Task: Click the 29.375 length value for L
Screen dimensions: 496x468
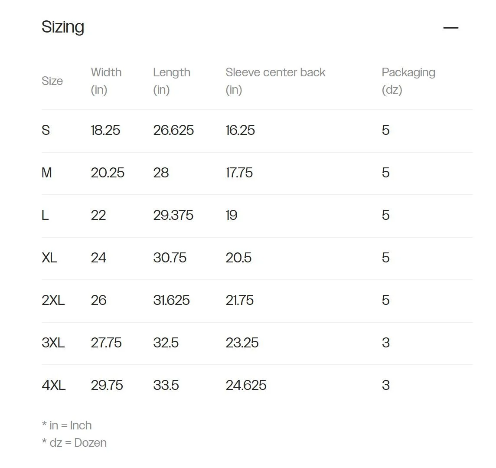Action: pyautogui.click(x=173, y=215)
